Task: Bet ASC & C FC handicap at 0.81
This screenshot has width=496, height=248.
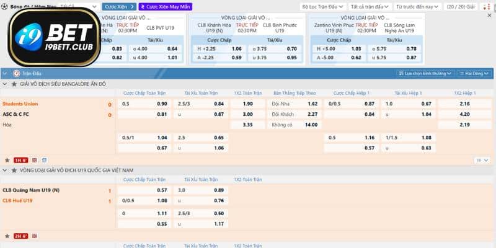Action: click(144, 114)
